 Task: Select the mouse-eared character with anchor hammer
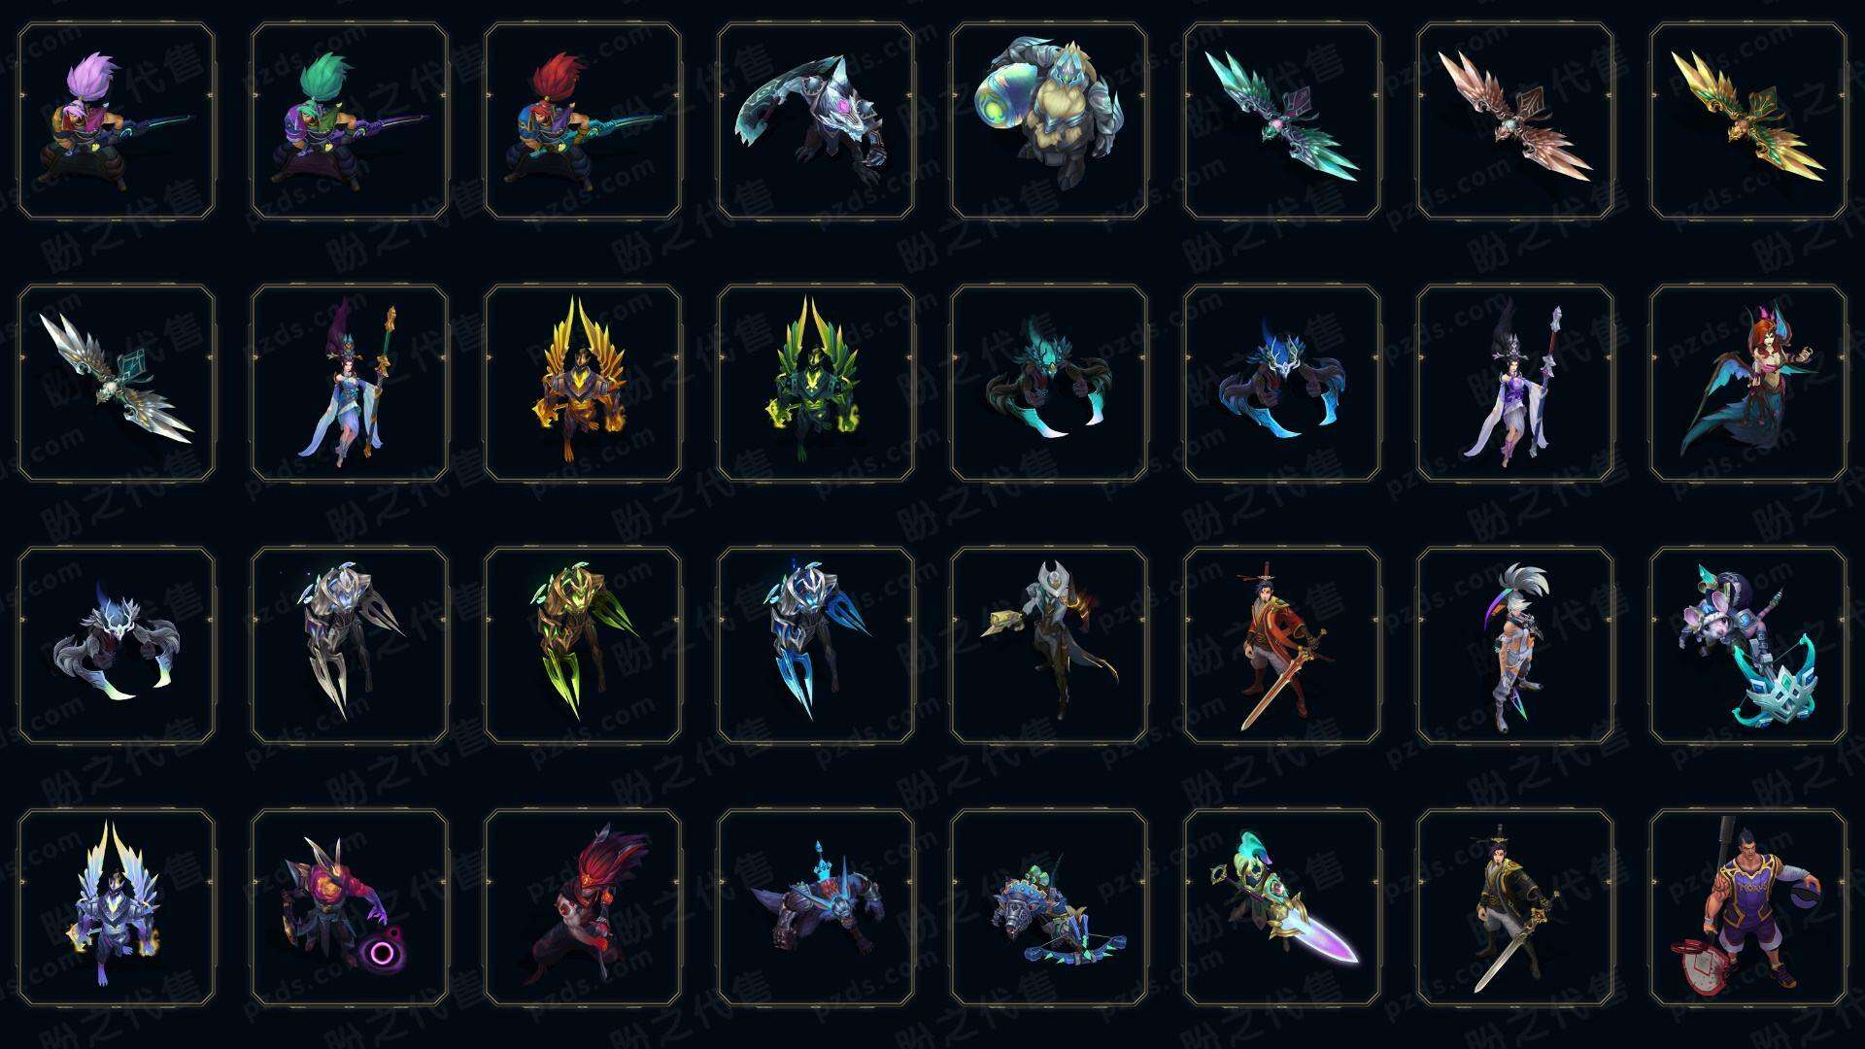[1748, 645]
